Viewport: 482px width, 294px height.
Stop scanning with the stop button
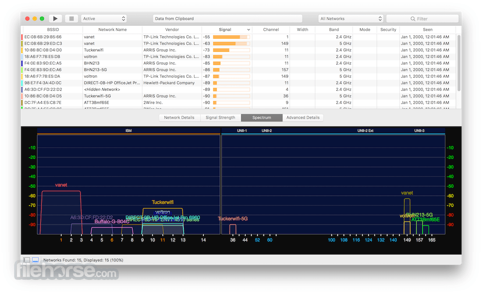click(x=72, y=18)
